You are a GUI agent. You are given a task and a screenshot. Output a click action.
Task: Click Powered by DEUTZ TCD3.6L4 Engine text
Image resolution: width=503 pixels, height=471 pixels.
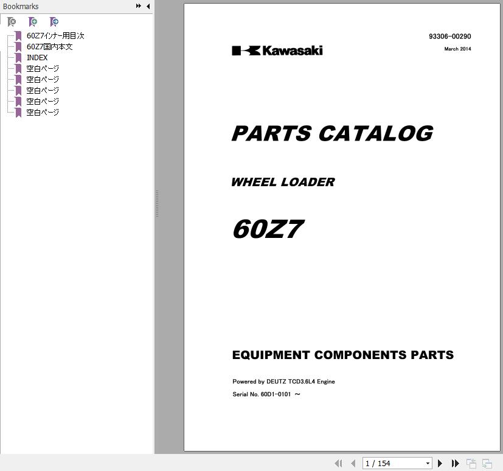[283, 382]
